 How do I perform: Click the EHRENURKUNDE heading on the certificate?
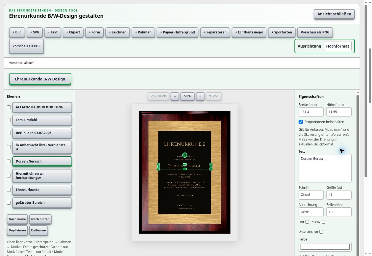point(185,144)
